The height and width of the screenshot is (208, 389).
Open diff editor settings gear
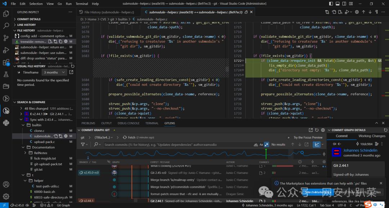pyautogui.click(x=357, y=12)
